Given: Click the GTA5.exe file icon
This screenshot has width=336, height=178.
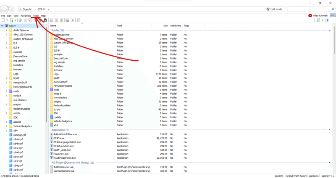Looking at the screenshot, I should (51, 138).
